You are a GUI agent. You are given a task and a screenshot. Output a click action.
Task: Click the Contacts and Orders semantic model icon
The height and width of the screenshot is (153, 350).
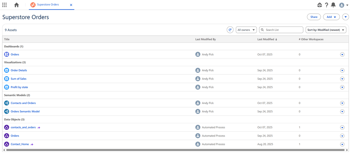(6, 103)
